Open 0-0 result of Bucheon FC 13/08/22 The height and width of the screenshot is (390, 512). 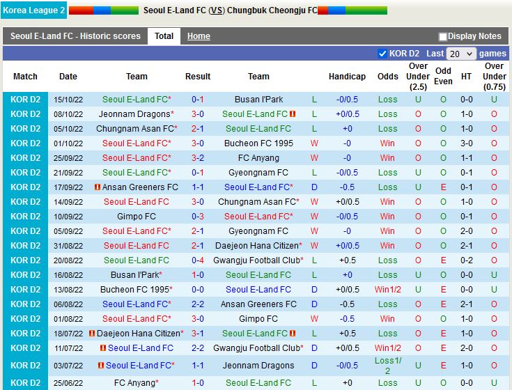[198, 290]
